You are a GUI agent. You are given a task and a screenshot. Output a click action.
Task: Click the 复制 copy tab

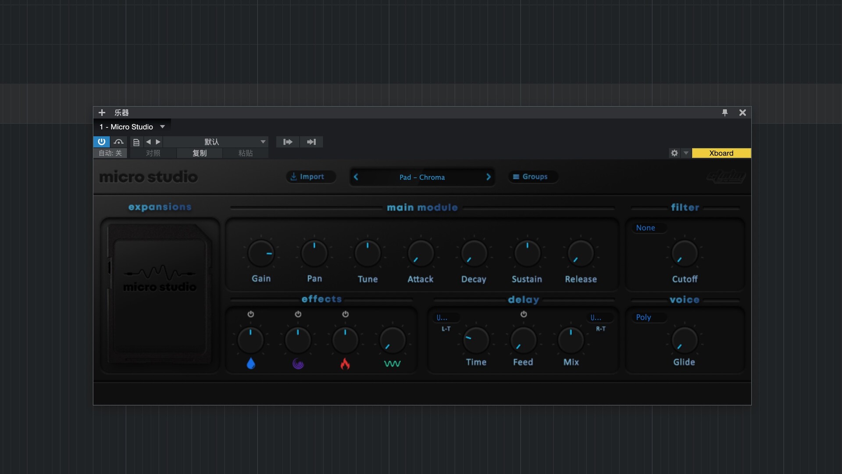click(200, 153)
